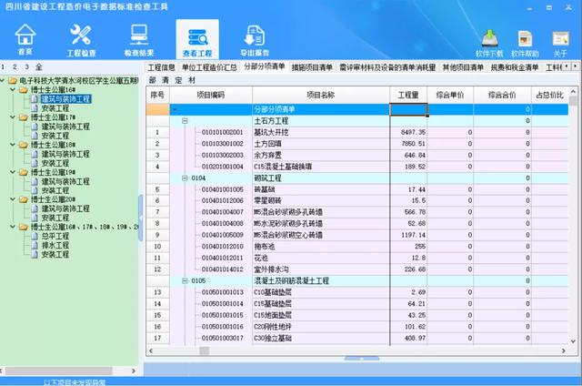Click table horizontal scrollbar right arrow
This screenshot has width=582, height=386.
(564, 350)
